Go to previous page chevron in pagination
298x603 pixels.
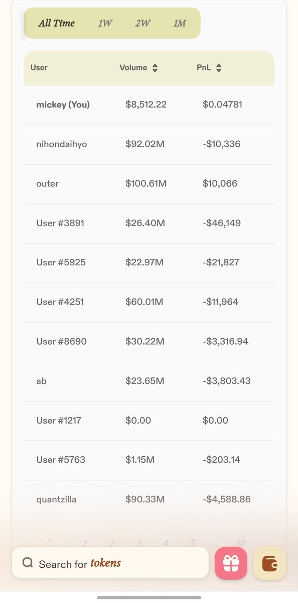pyautogui.click(x=49, y=543)
